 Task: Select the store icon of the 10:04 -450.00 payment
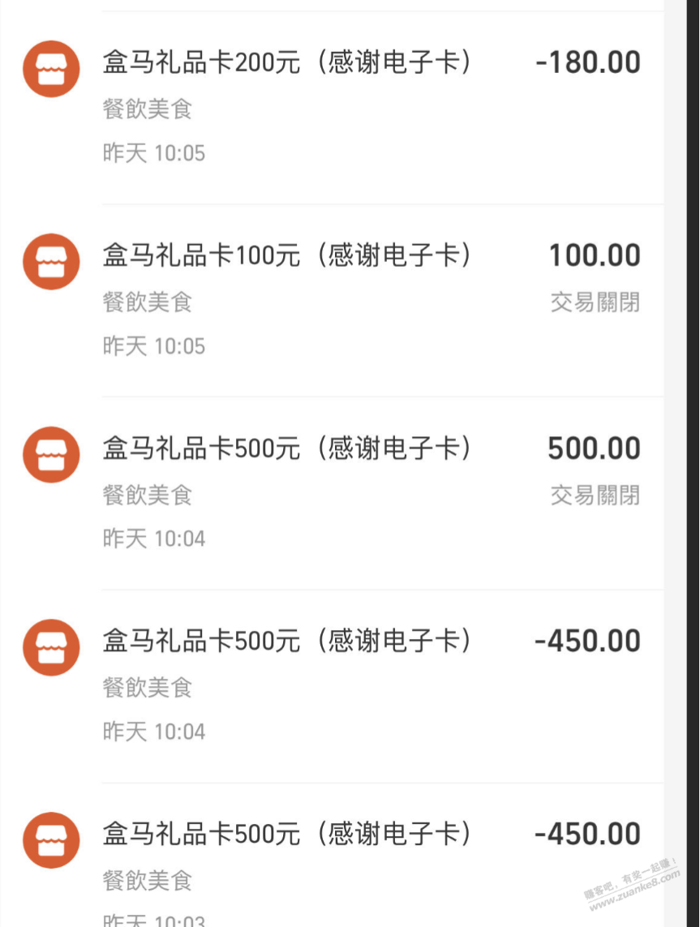51,647
